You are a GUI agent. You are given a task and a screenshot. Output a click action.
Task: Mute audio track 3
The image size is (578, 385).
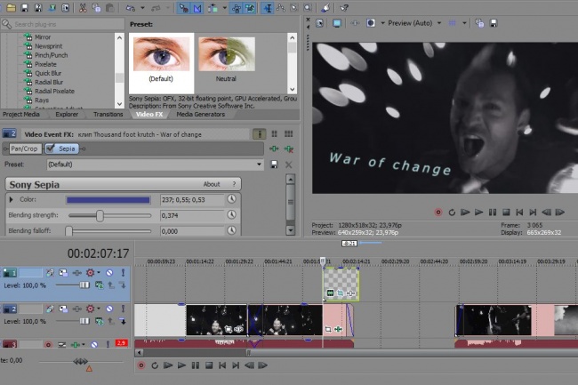(x=94, y=344)
